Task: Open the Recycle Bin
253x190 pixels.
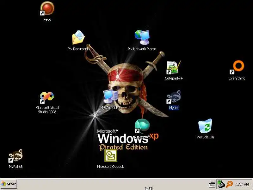Action: tap(205, 126)
